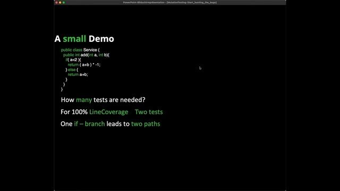Click the 'How many tests are needed?' text
Image resolution: width=340 pixels, height=191 pixels.
[103, 100]
